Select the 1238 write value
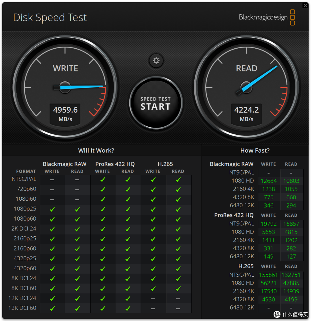 (x=269, y=189)
